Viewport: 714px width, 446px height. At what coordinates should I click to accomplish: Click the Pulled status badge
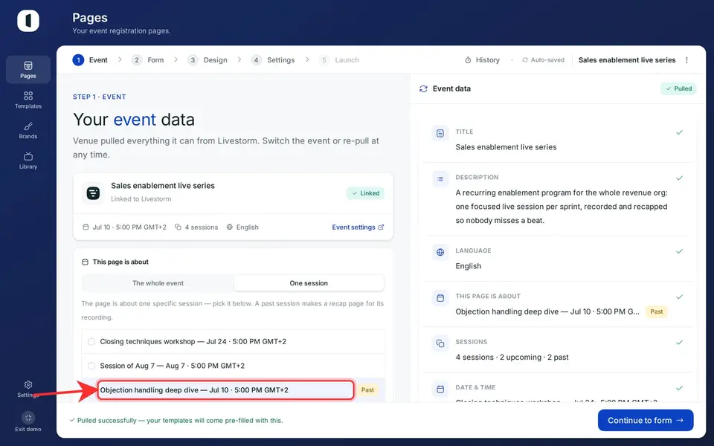[x=678, y=88]
